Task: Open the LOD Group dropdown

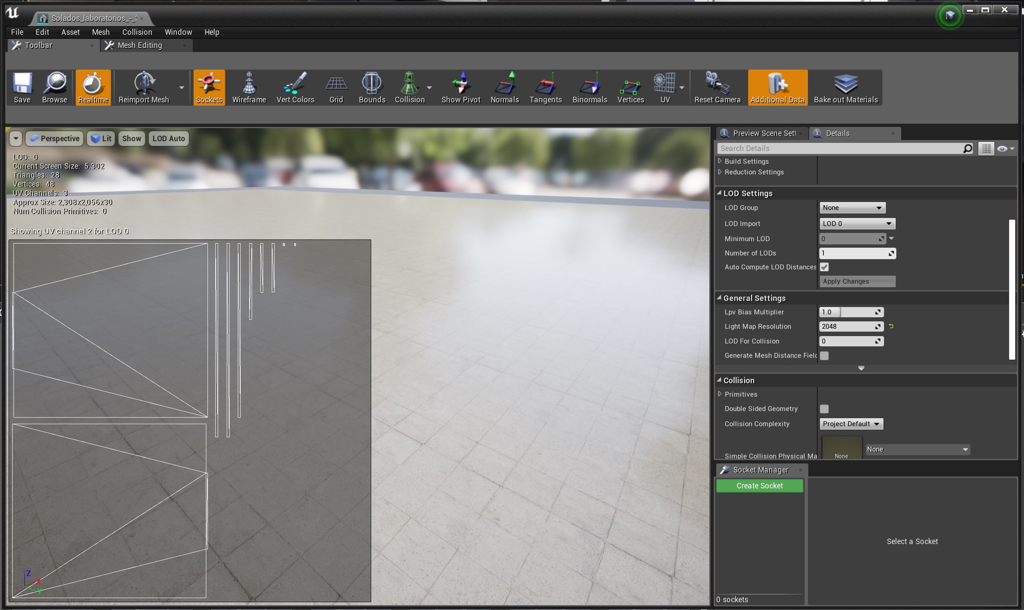Action: 852,208
